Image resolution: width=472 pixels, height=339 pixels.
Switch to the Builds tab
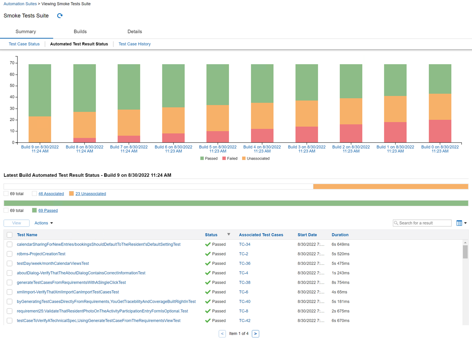(x=80, y=32)
